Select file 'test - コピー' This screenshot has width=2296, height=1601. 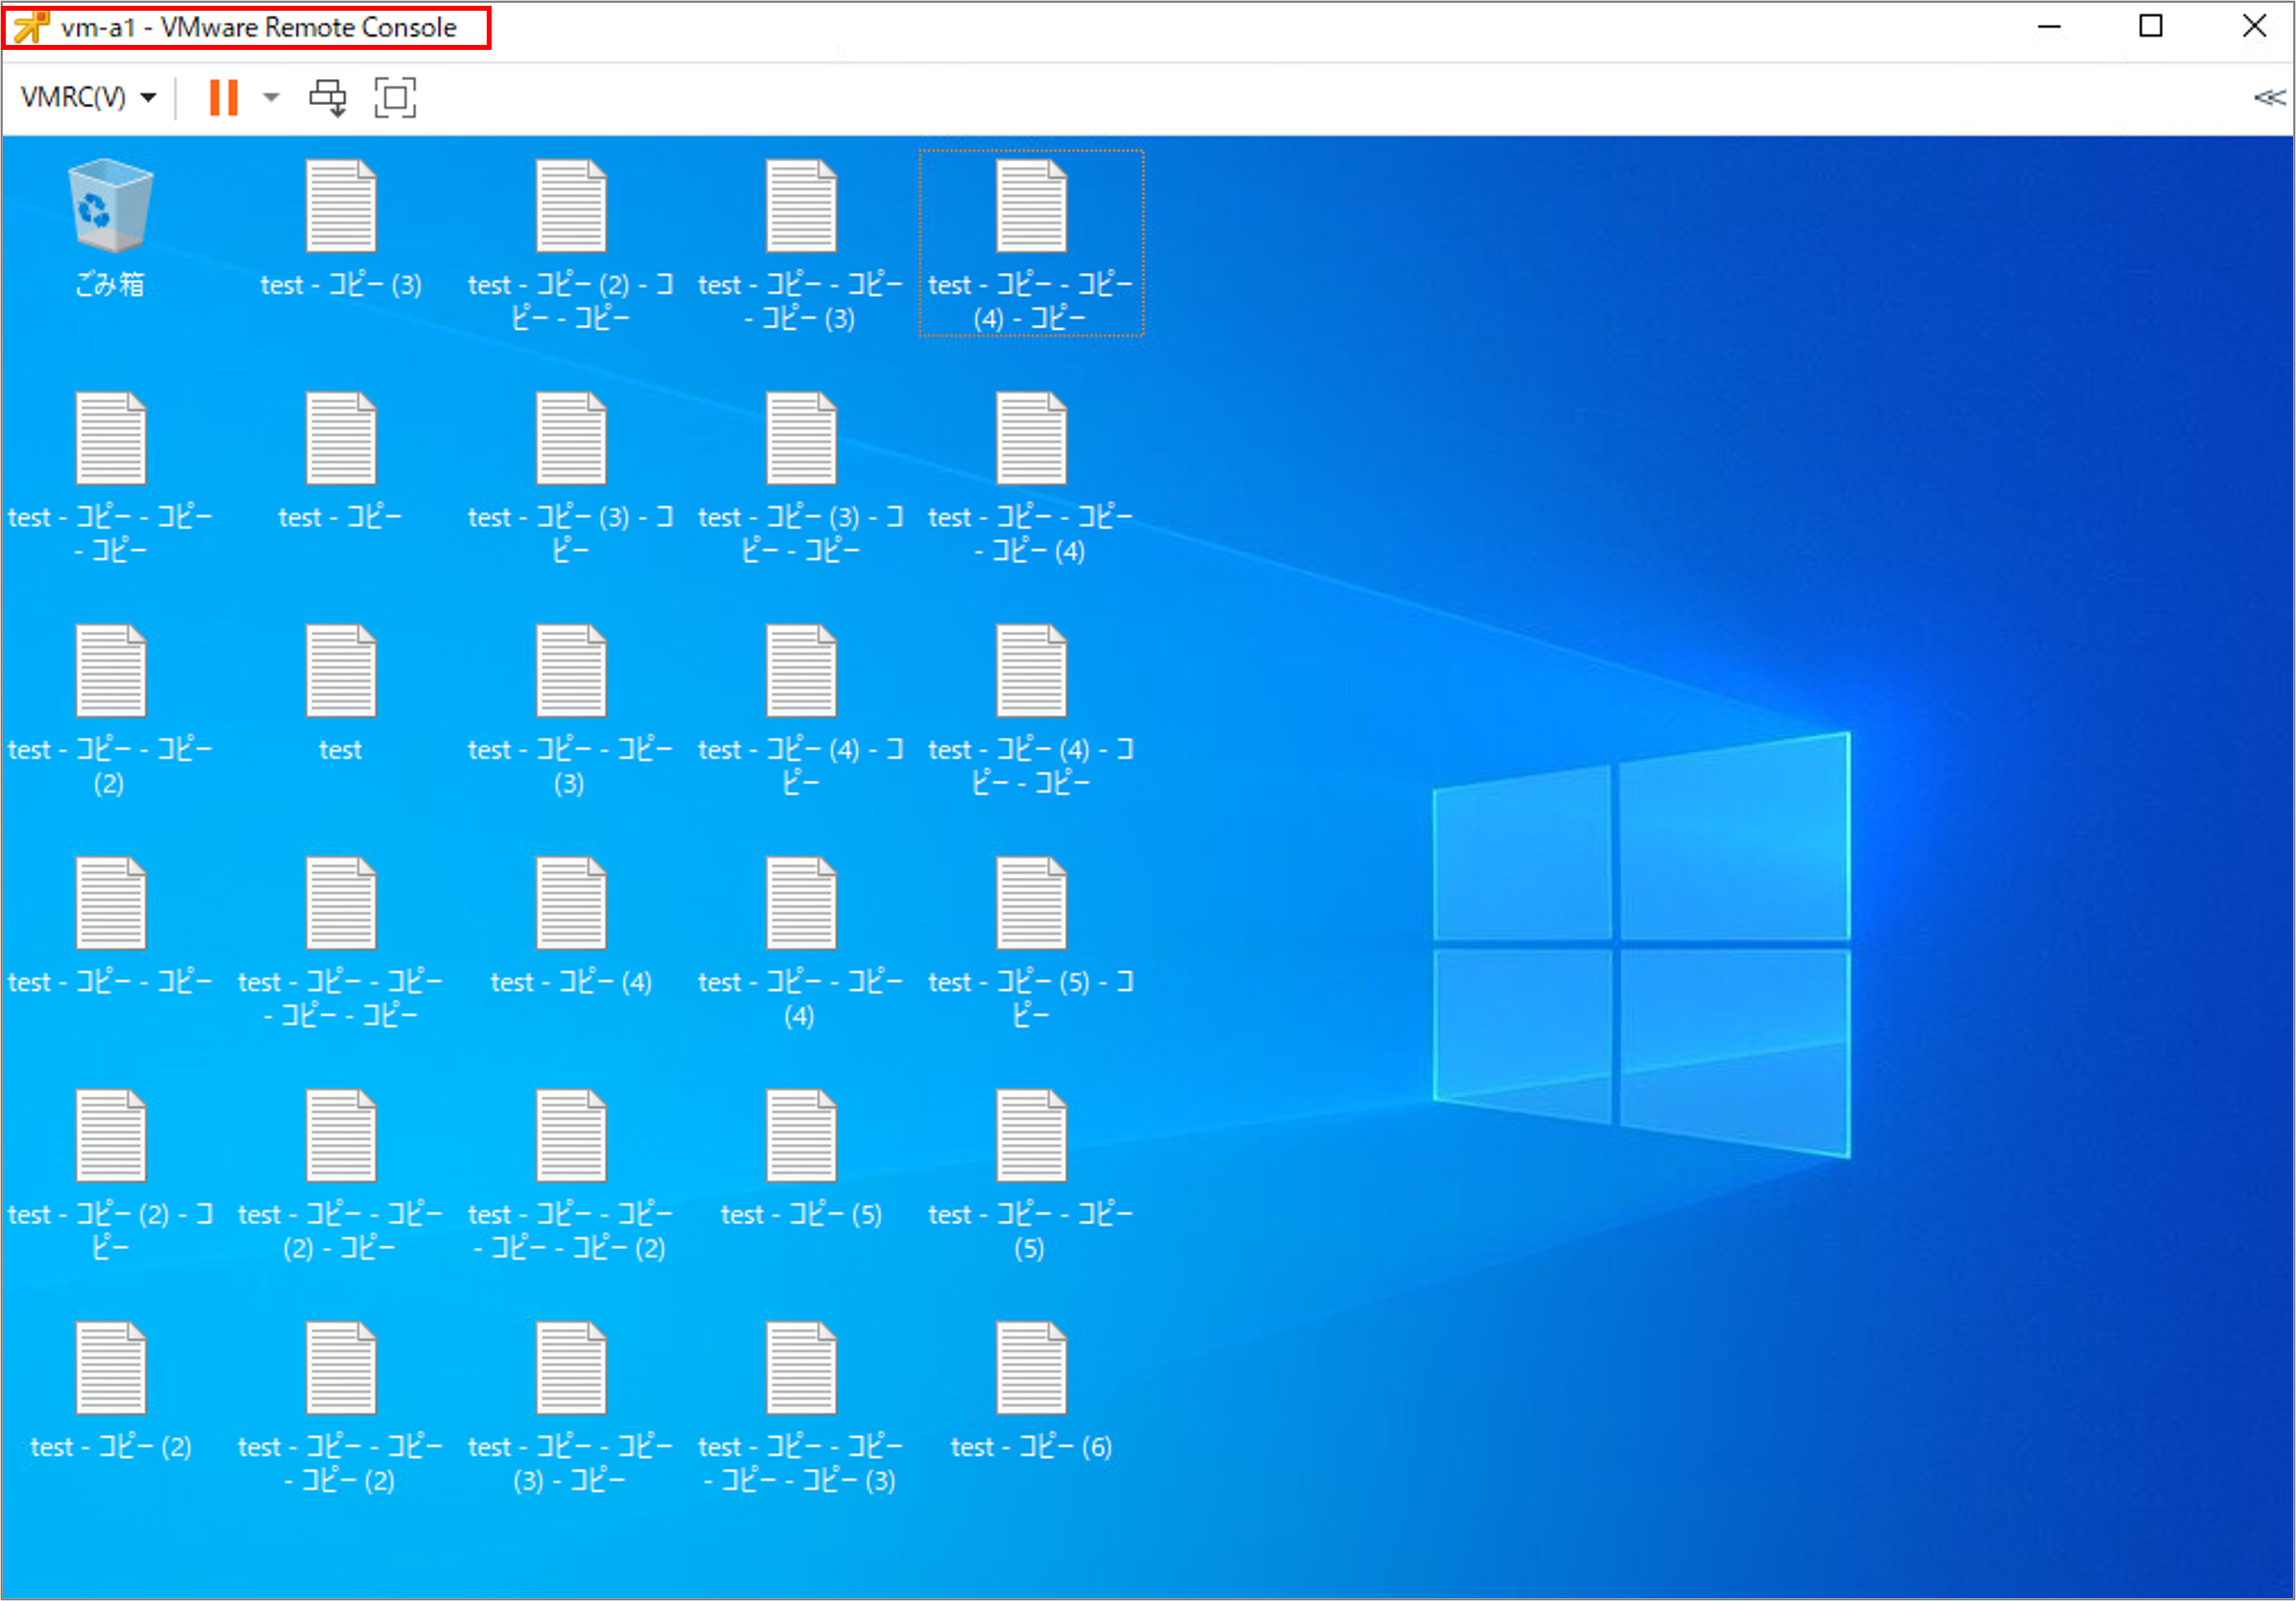(341, 460)
